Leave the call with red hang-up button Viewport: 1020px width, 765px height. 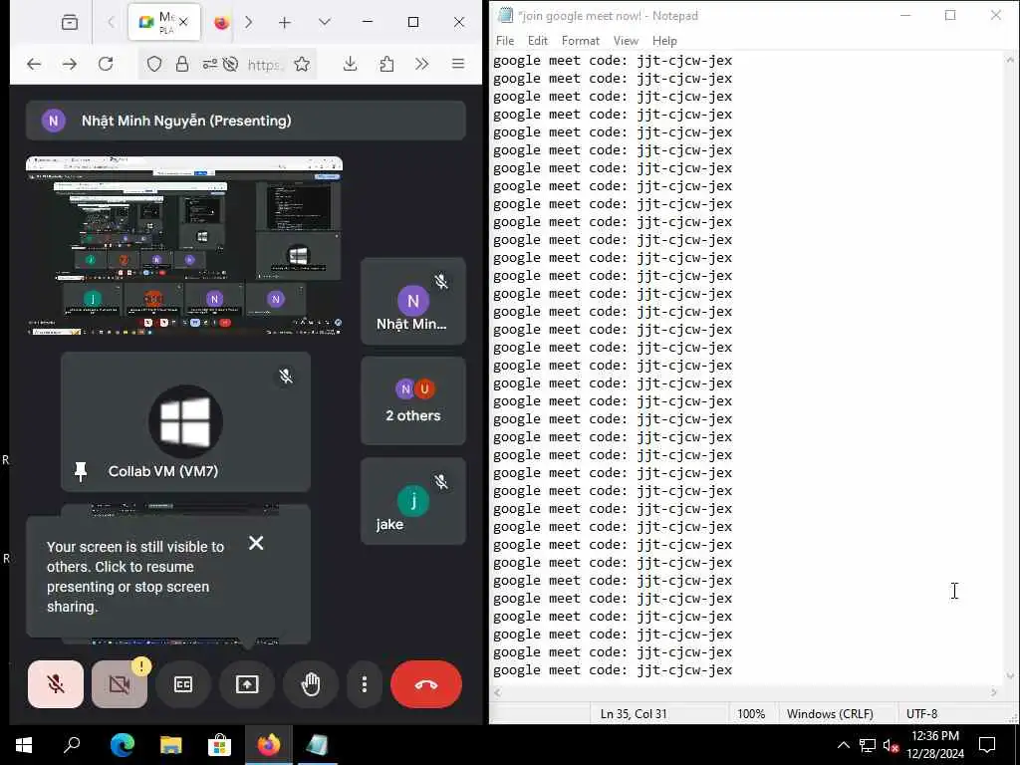point(426,684)
